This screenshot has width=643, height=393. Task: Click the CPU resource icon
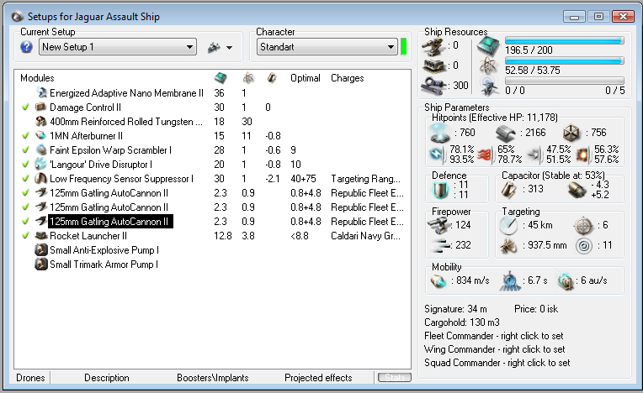(x=488, y=45)
